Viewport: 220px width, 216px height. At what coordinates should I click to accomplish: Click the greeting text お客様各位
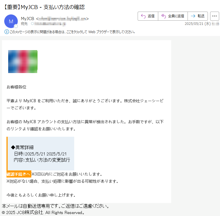16,87
